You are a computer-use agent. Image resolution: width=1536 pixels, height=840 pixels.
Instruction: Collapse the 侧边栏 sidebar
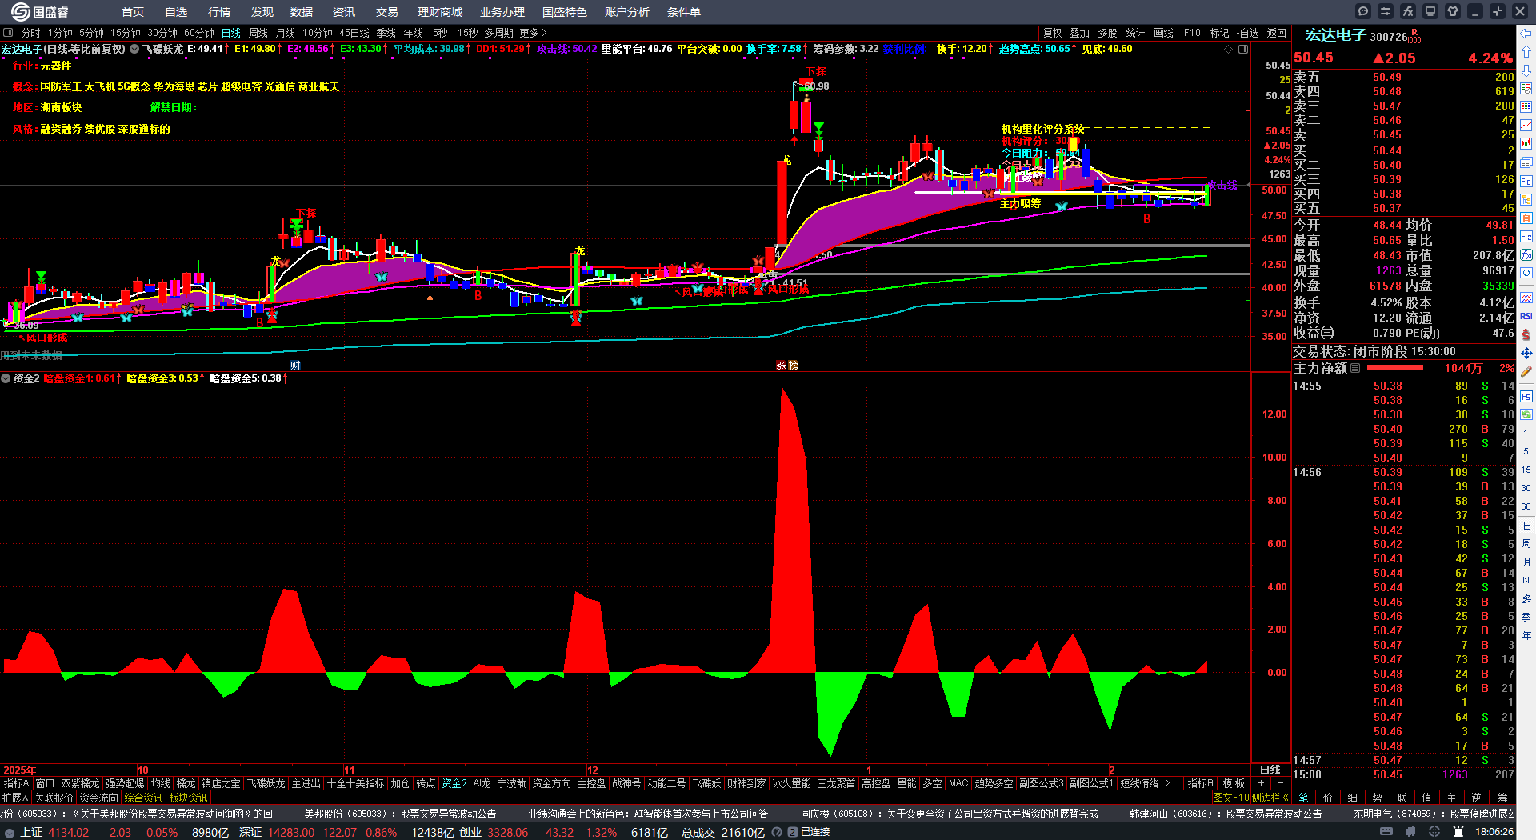click(1270, 798)
